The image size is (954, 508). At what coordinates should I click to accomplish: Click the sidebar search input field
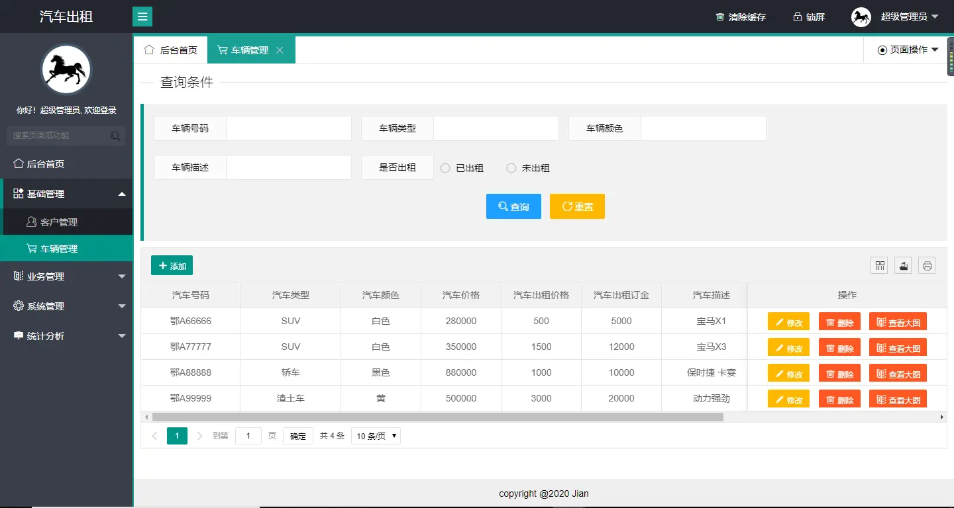66,136
